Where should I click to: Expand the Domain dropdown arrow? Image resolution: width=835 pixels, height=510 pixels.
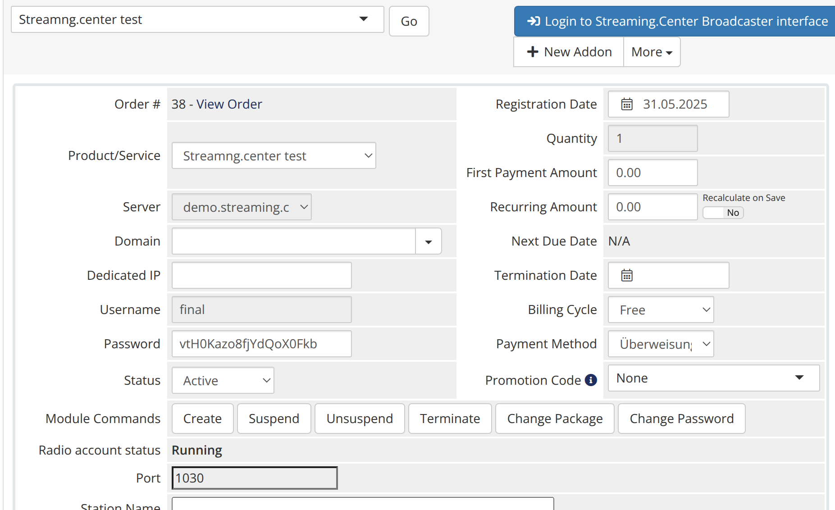[x=428, y=241]
